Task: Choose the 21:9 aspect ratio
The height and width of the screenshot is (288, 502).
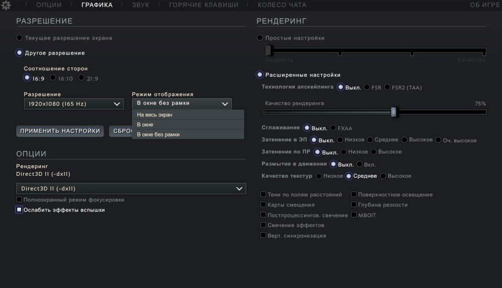Action: tap(81, 78)
